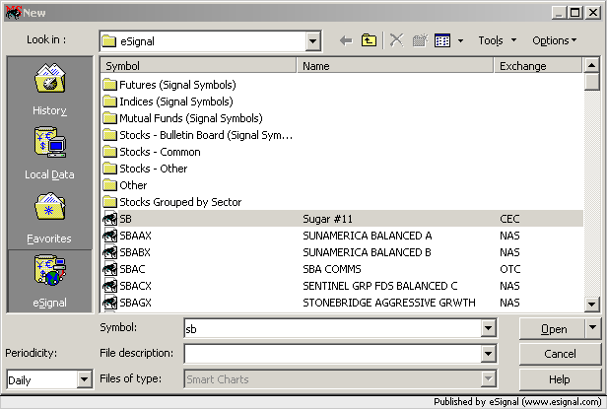
Task: Sort by the Symbol column header
Action: point(198,65)
